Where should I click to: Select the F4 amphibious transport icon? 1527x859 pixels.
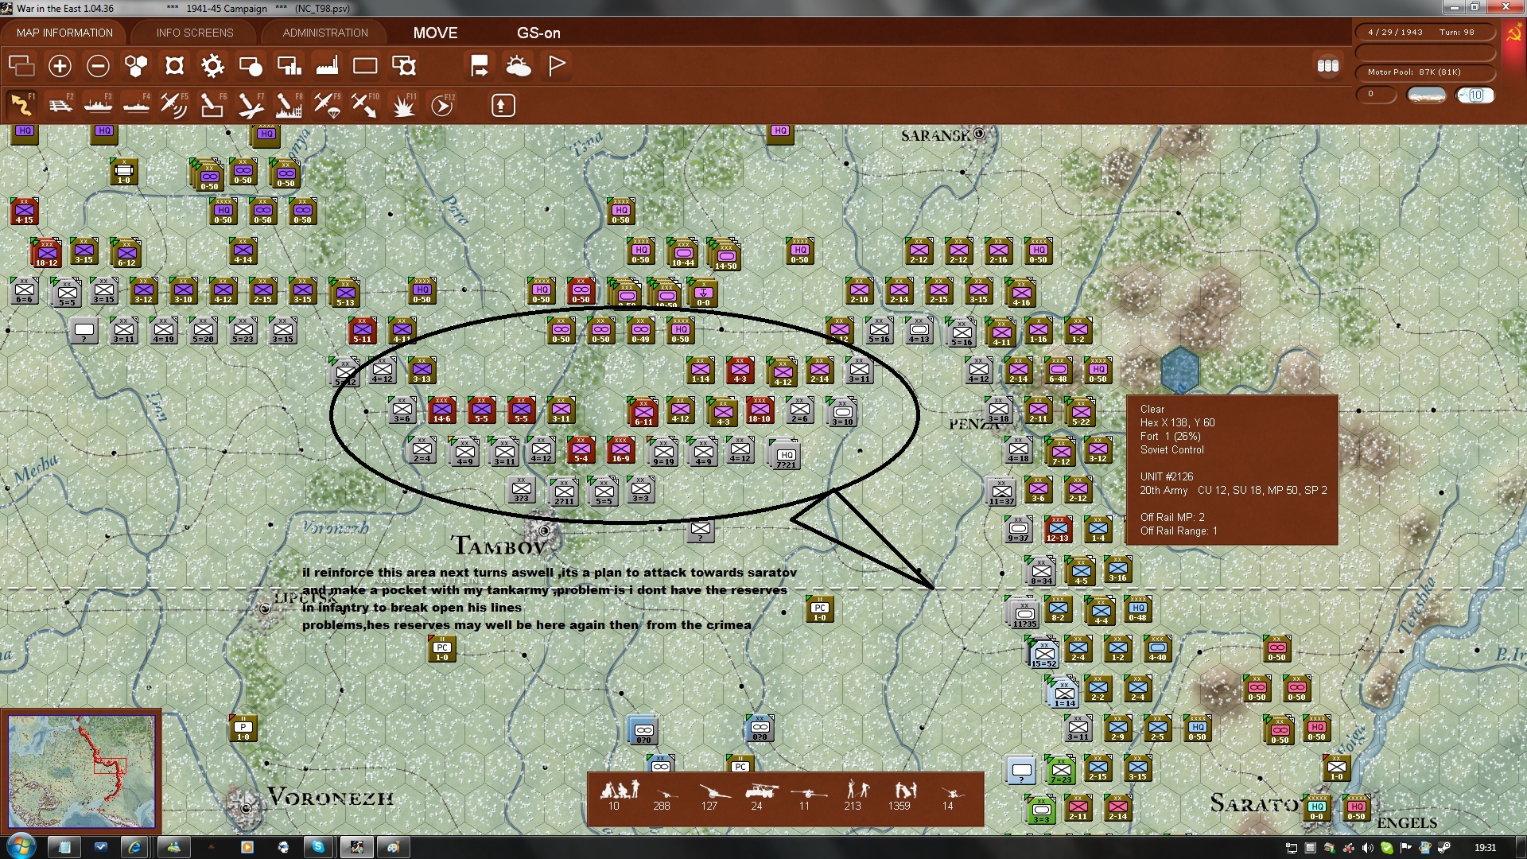pyautogui.click(x=136, y=105)
